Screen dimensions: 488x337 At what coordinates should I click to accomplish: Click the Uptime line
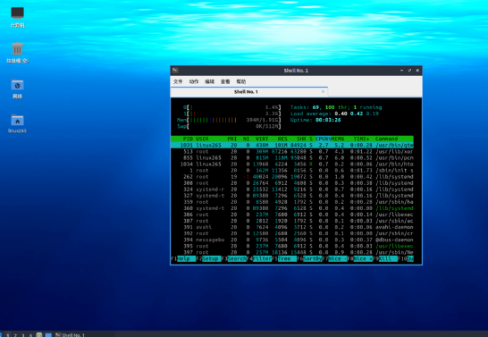pyautogui.click(x=316, y=120)
